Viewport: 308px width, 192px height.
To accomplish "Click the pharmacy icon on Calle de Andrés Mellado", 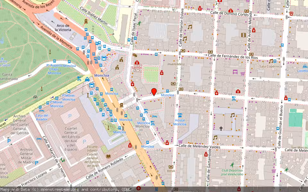I will 253,30.
